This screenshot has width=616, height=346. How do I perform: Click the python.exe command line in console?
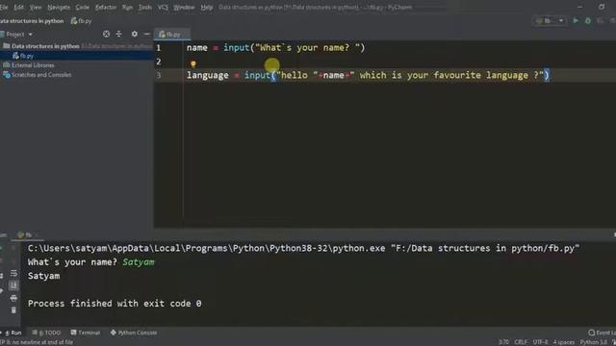point(303,248)
